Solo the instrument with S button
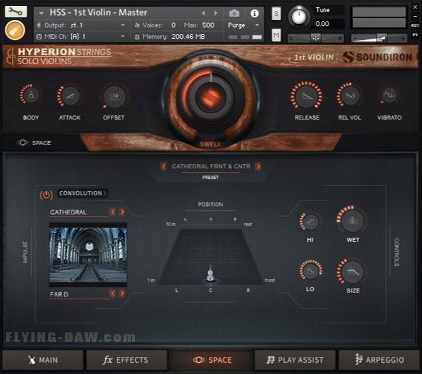Image resolution: width=422 pixels, height=374 pixels. [x=276, y=13]
